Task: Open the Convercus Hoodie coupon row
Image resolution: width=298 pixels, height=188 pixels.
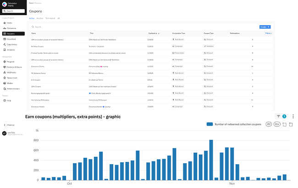Action: 151,107
